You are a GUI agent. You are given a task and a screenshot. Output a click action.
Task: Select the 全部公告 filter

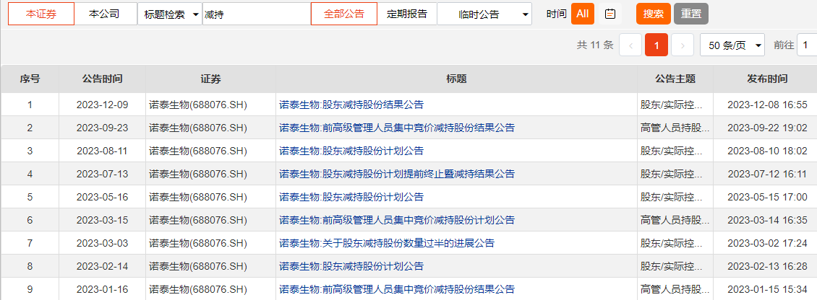pos(343,14)
